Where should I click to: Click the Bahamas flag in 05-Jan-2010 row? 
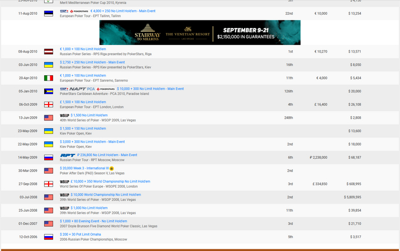coord(49,91)
